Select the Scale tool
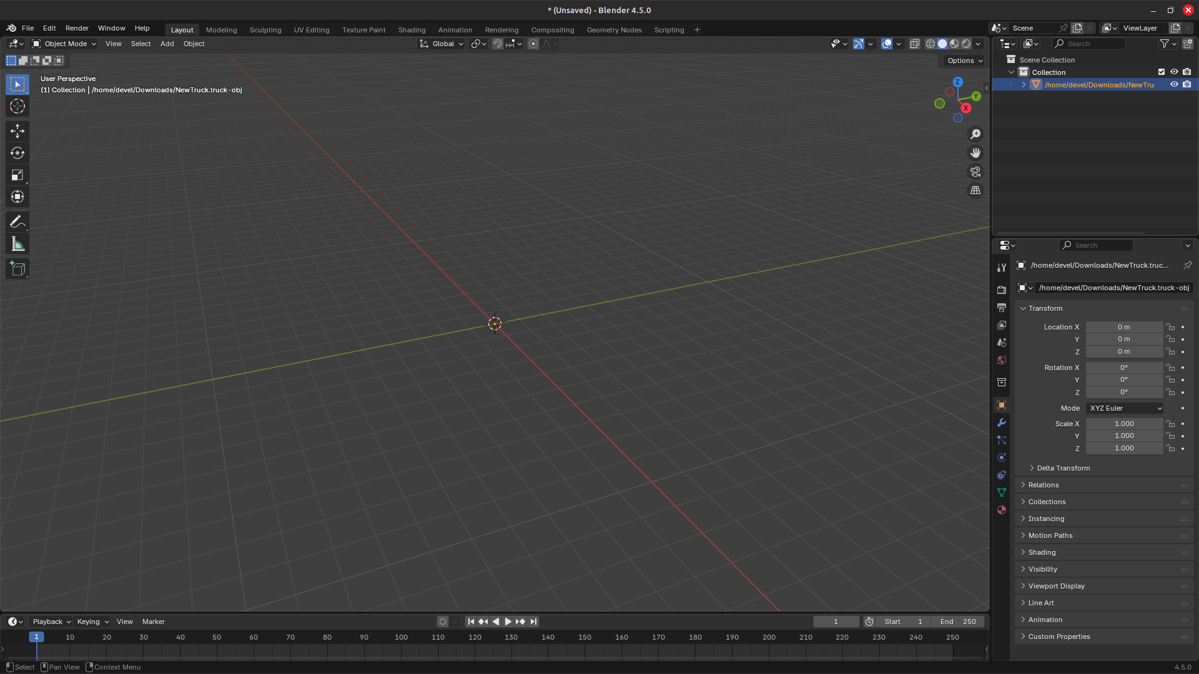The height and width of the screenshot is (674, 1199). 17,175
